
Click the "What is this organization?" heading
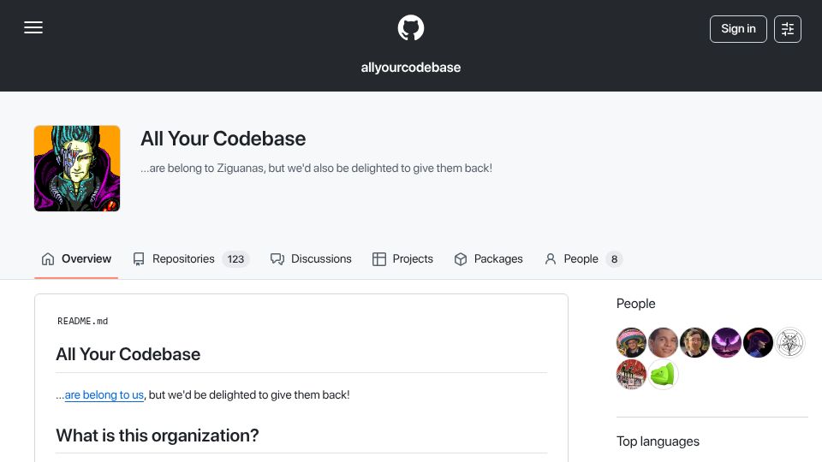coord(158,435)
